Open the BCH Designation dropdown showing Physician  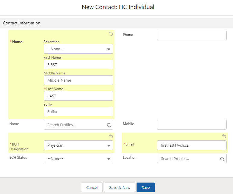click(x=78, y=145)
